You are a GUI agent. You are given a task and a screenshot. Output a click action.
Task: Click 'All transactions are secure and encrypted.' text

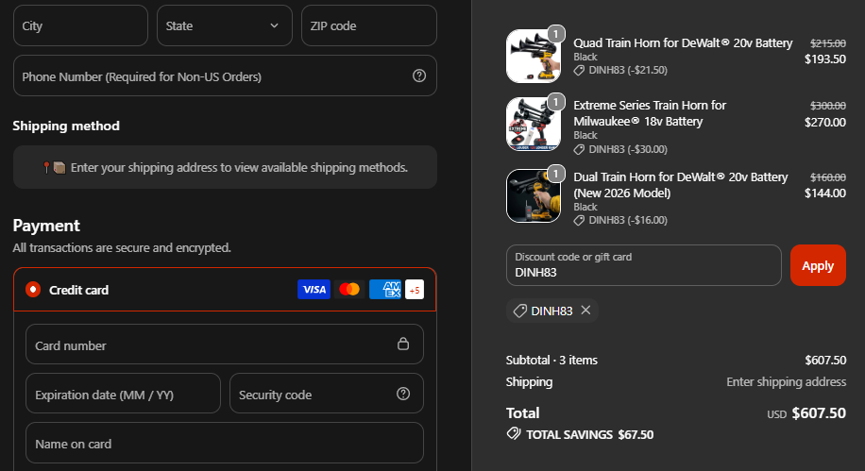pyautogui.click(x=122, y=247)
